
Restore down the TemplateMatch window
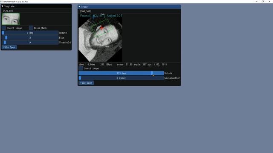(x=263, y=2)
